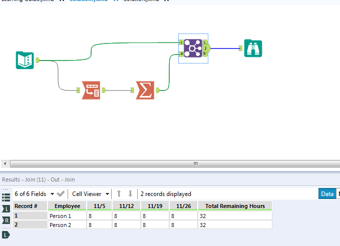
Task: Select the 11/5 column header
Action: 99,206
